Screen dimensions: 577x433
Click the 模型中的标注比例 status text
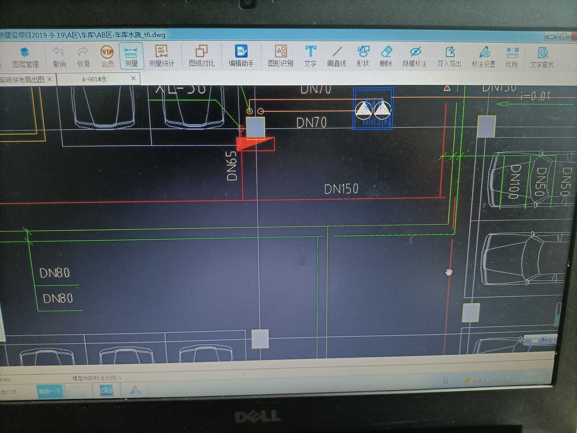[97, 378]
